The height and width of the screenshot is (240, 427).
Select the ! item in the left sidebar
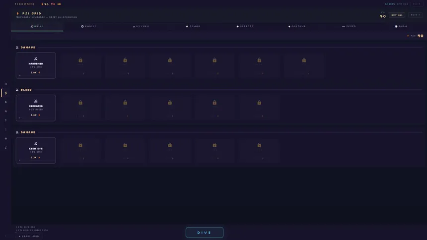point(6,129)
